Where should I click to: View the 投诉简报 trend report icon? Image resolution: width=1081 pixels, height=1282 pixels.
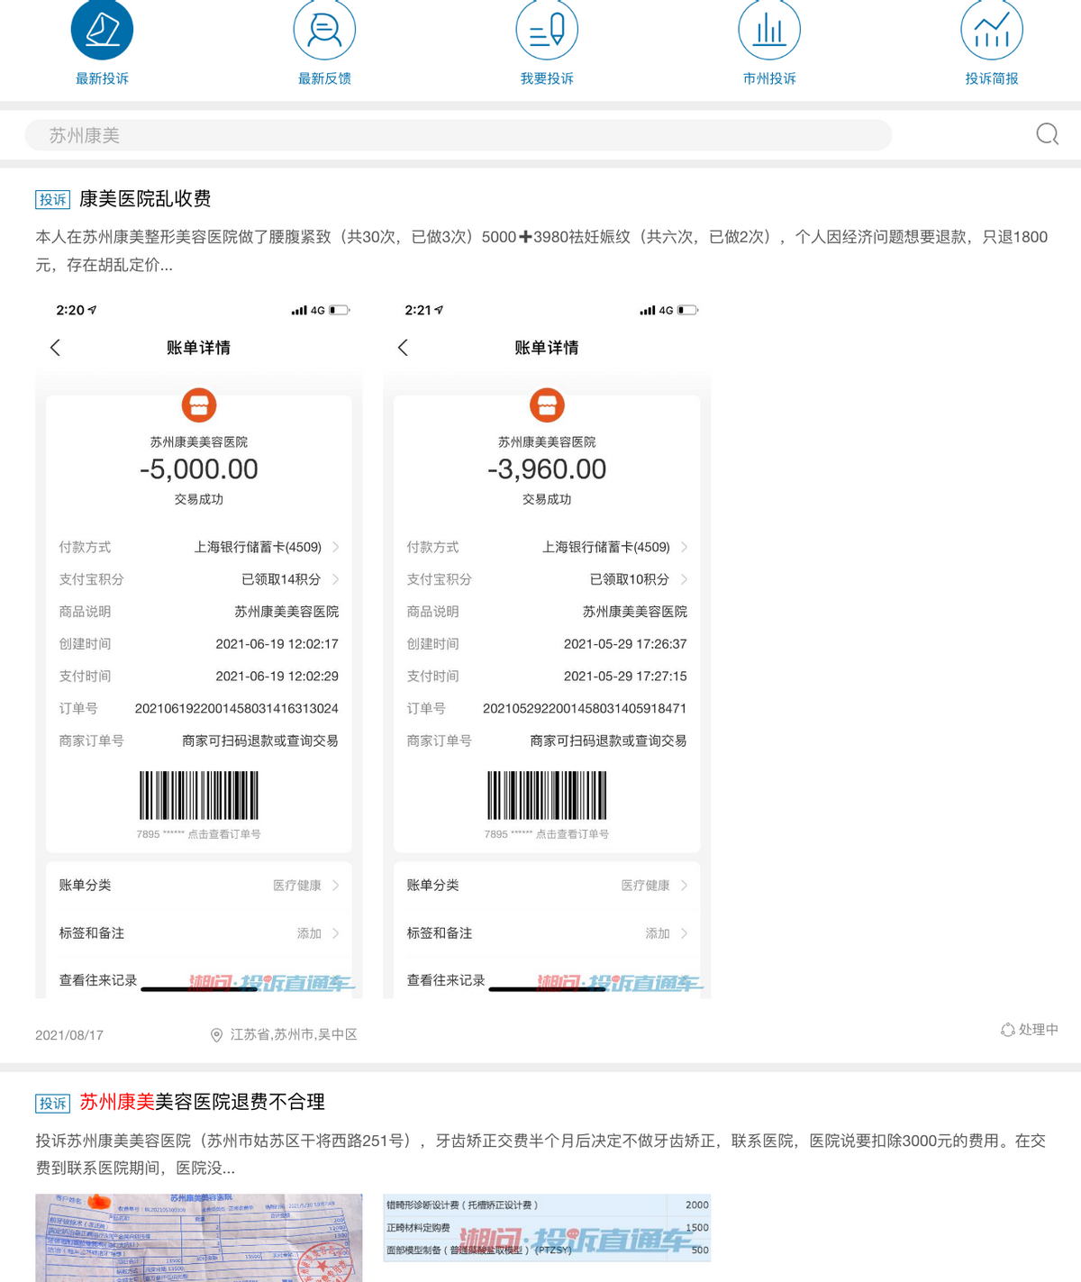point(991,29)
